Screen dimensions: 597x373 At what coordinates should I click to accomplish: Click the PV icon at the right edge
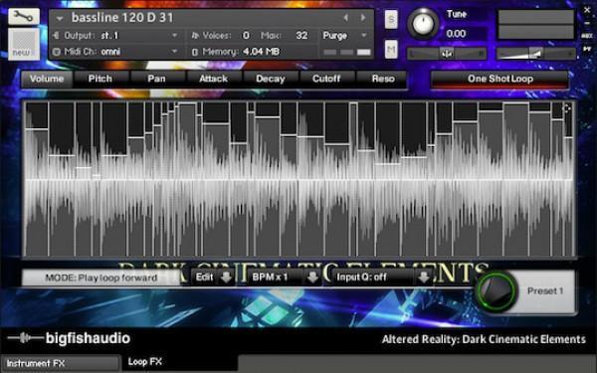587,49
